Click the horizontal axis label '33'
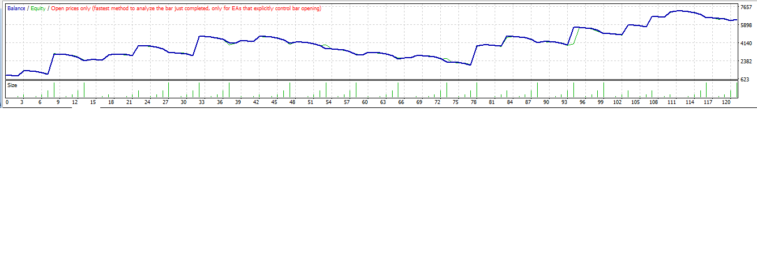 (x=202, y=102)
